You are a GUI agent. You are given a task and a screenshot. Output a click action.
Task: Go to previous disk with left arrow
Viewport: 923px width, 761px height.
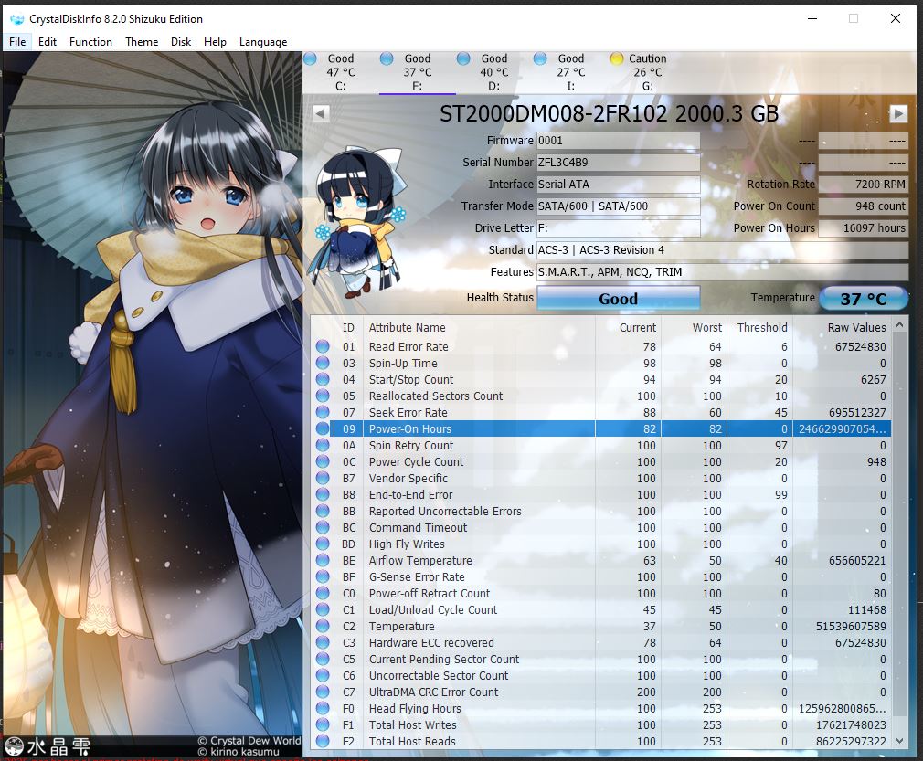320,113
